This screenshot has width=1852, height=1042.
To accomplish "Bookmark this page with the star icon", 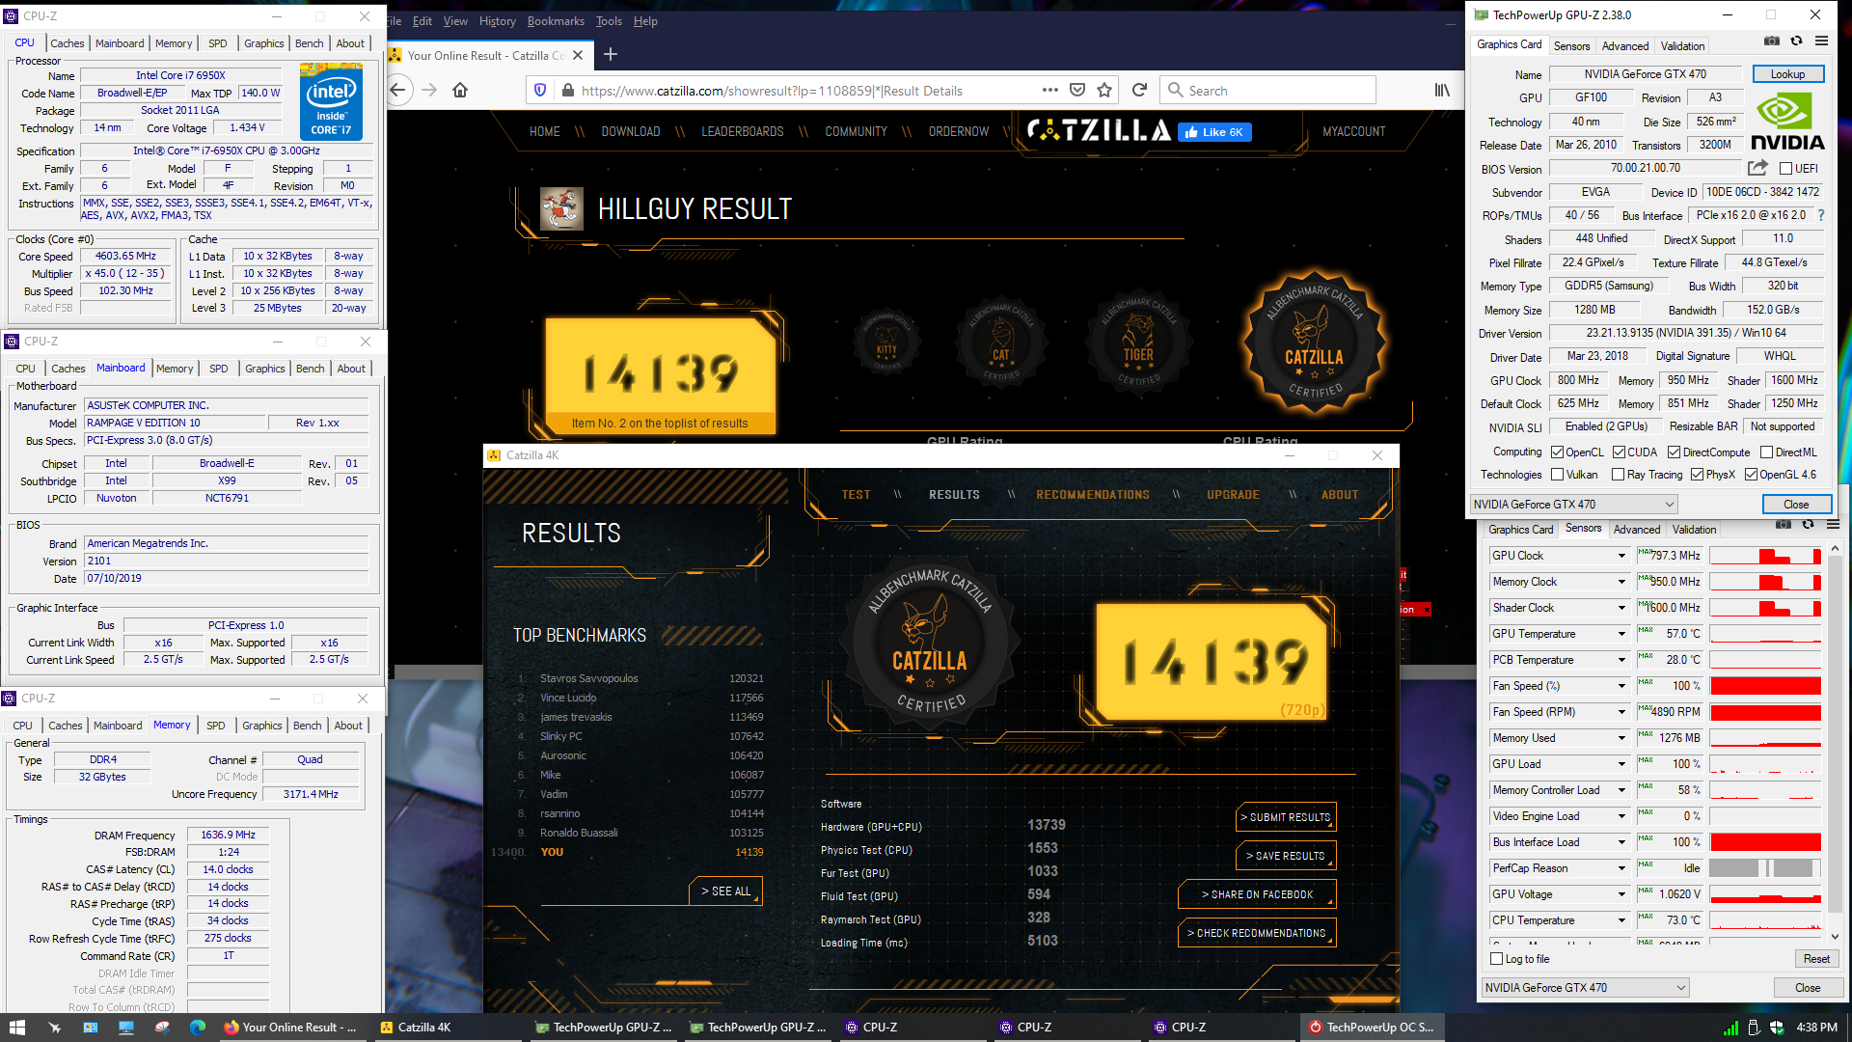I will [x=1104, y=90].
